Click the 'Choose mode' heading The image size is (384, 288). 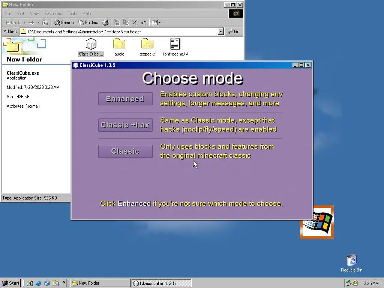(192, 78)
